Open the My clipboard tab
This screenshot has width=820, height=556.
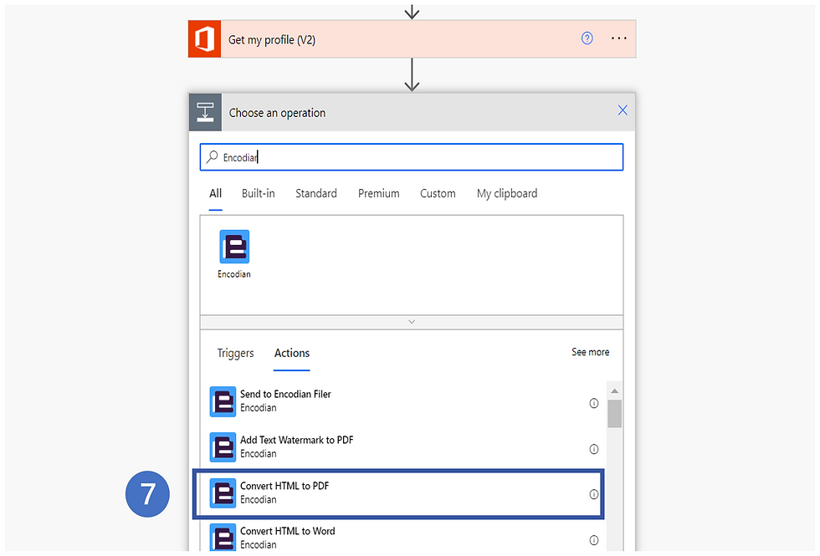(507, 193)
